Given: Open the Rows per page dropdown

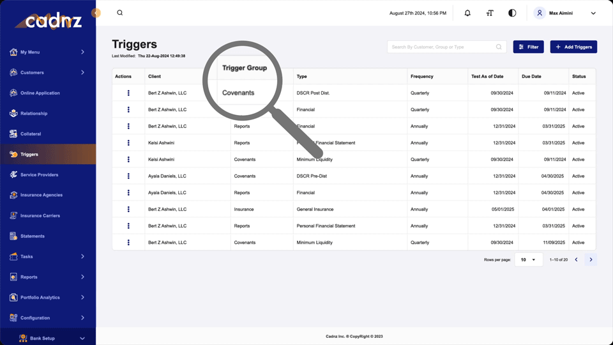Looking at the screenshot, I should (x=528, y=260).
